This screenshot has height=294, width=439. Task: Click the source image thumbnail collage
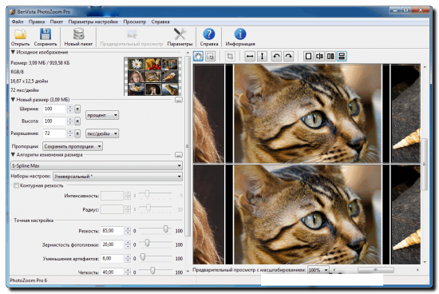pos(153,77)
